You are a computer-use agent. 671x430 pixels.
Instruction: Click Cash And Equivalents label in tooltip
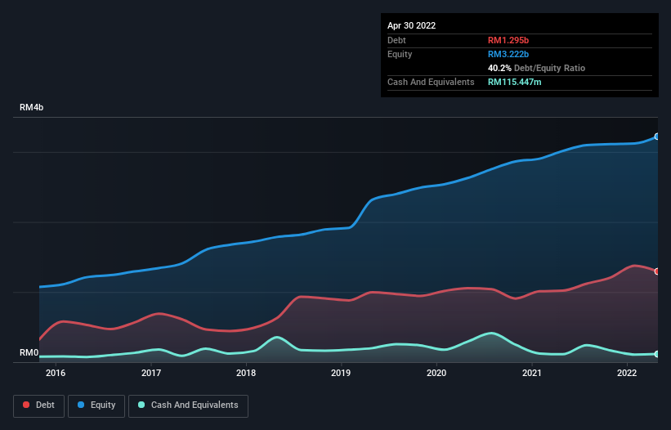[431, 82]
